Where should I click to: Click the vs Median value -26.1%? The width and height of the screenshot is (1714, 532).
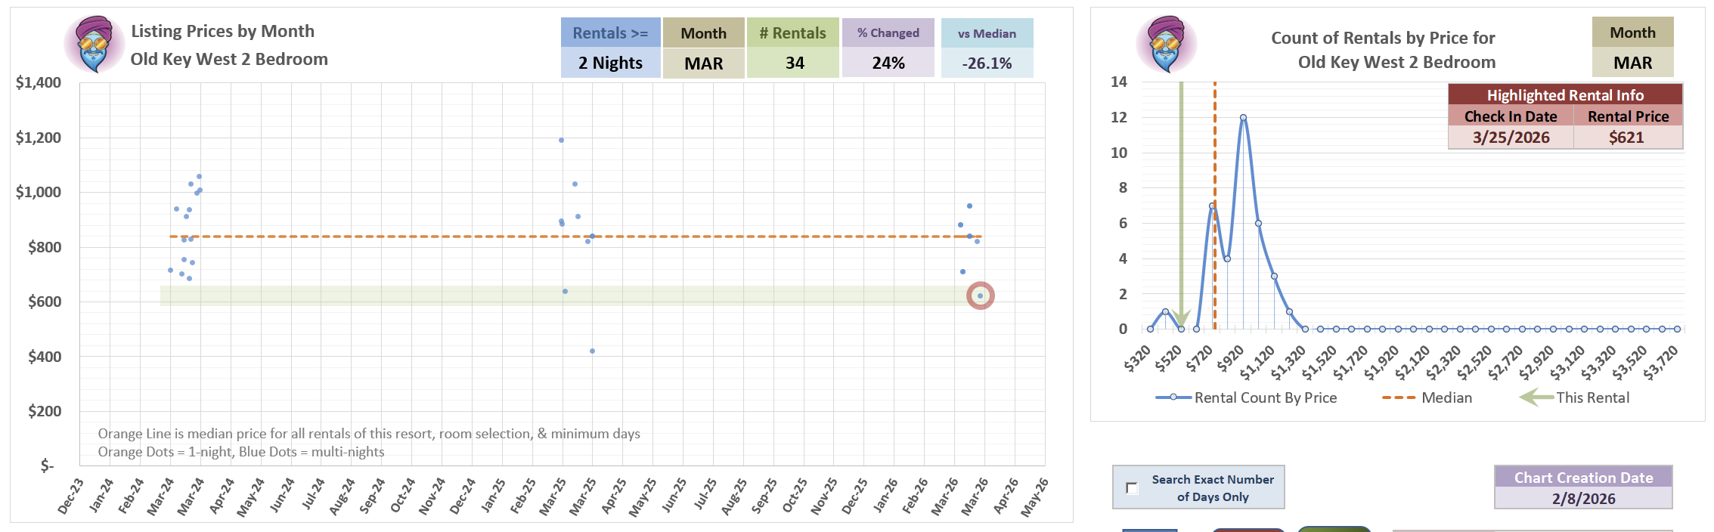coord(987,63)
